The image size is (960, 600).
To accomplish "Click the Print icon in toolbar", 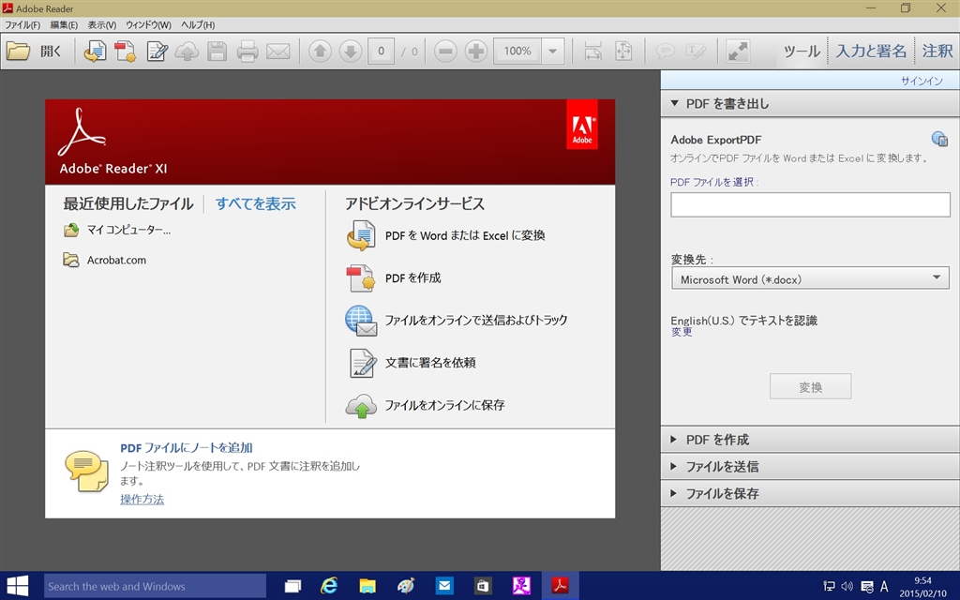I will point(247,52).
